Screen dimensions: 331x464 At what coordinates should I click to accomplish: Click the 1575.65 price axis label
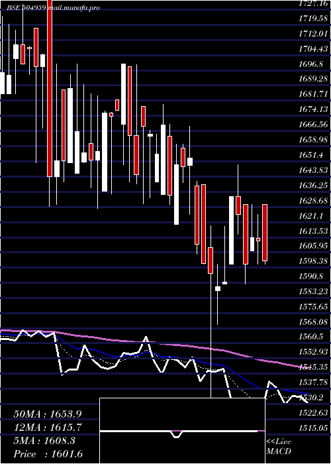pos(313,306)
